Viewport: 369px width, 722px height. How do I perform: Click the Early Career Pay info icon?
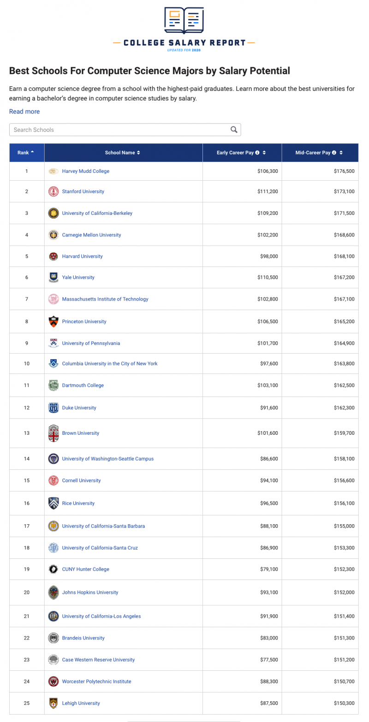(x=257, y=153)
